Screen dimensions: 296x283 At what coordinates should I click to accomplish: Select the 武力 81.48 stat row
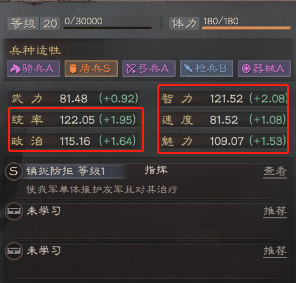74,99
